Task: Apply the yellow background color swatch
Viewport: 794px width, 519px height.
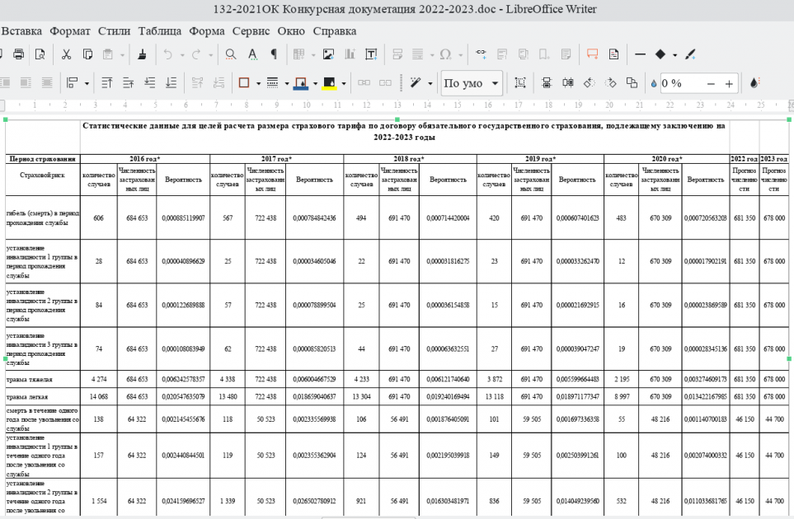Action: coord(330,83)
